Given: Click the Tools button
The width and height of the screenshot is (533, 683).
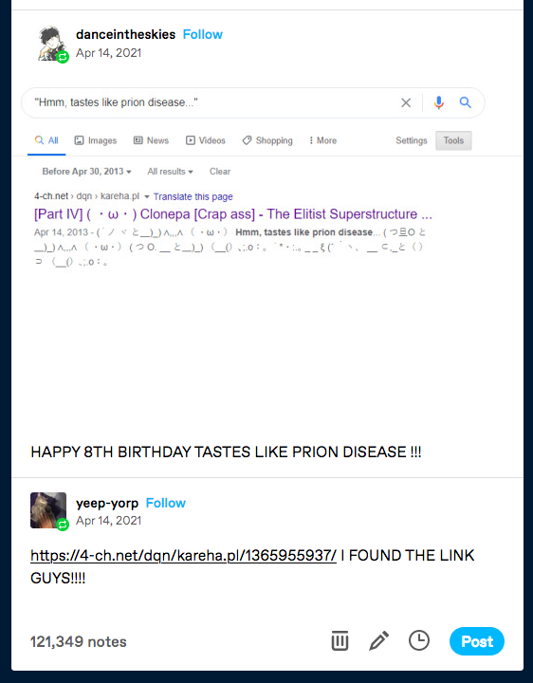Looking at the screenshot, I should click(x=453, y=140).
